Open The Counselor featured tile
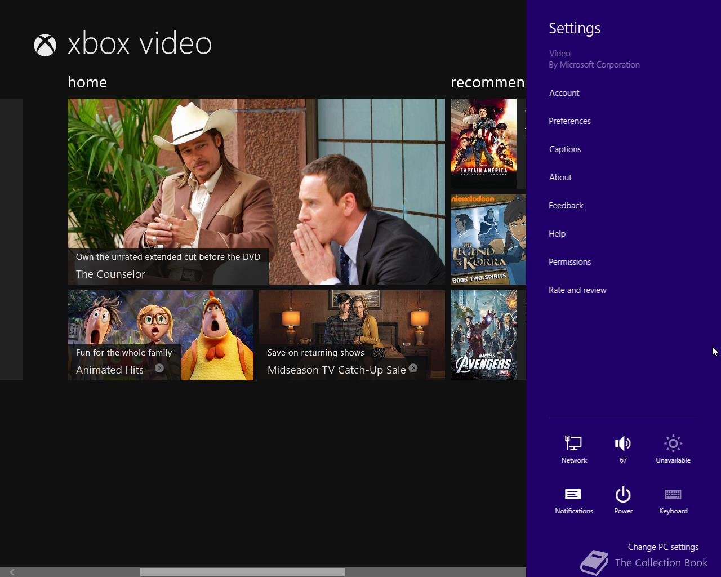The height and width of the screenshot is (577, 721). pos(256,192)
